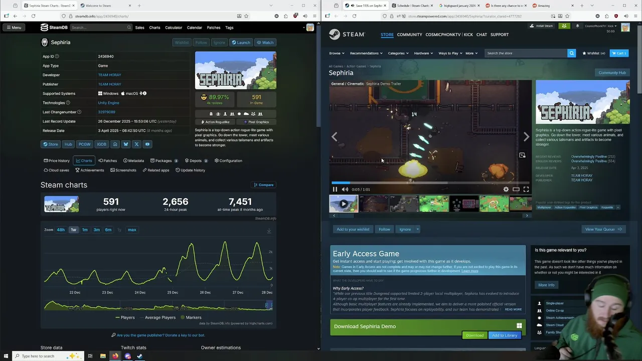Screen dimensions: 642x361
Task: Go to previous media arrow on trailer
Action: pyautogui.click(x=335, y=136)
